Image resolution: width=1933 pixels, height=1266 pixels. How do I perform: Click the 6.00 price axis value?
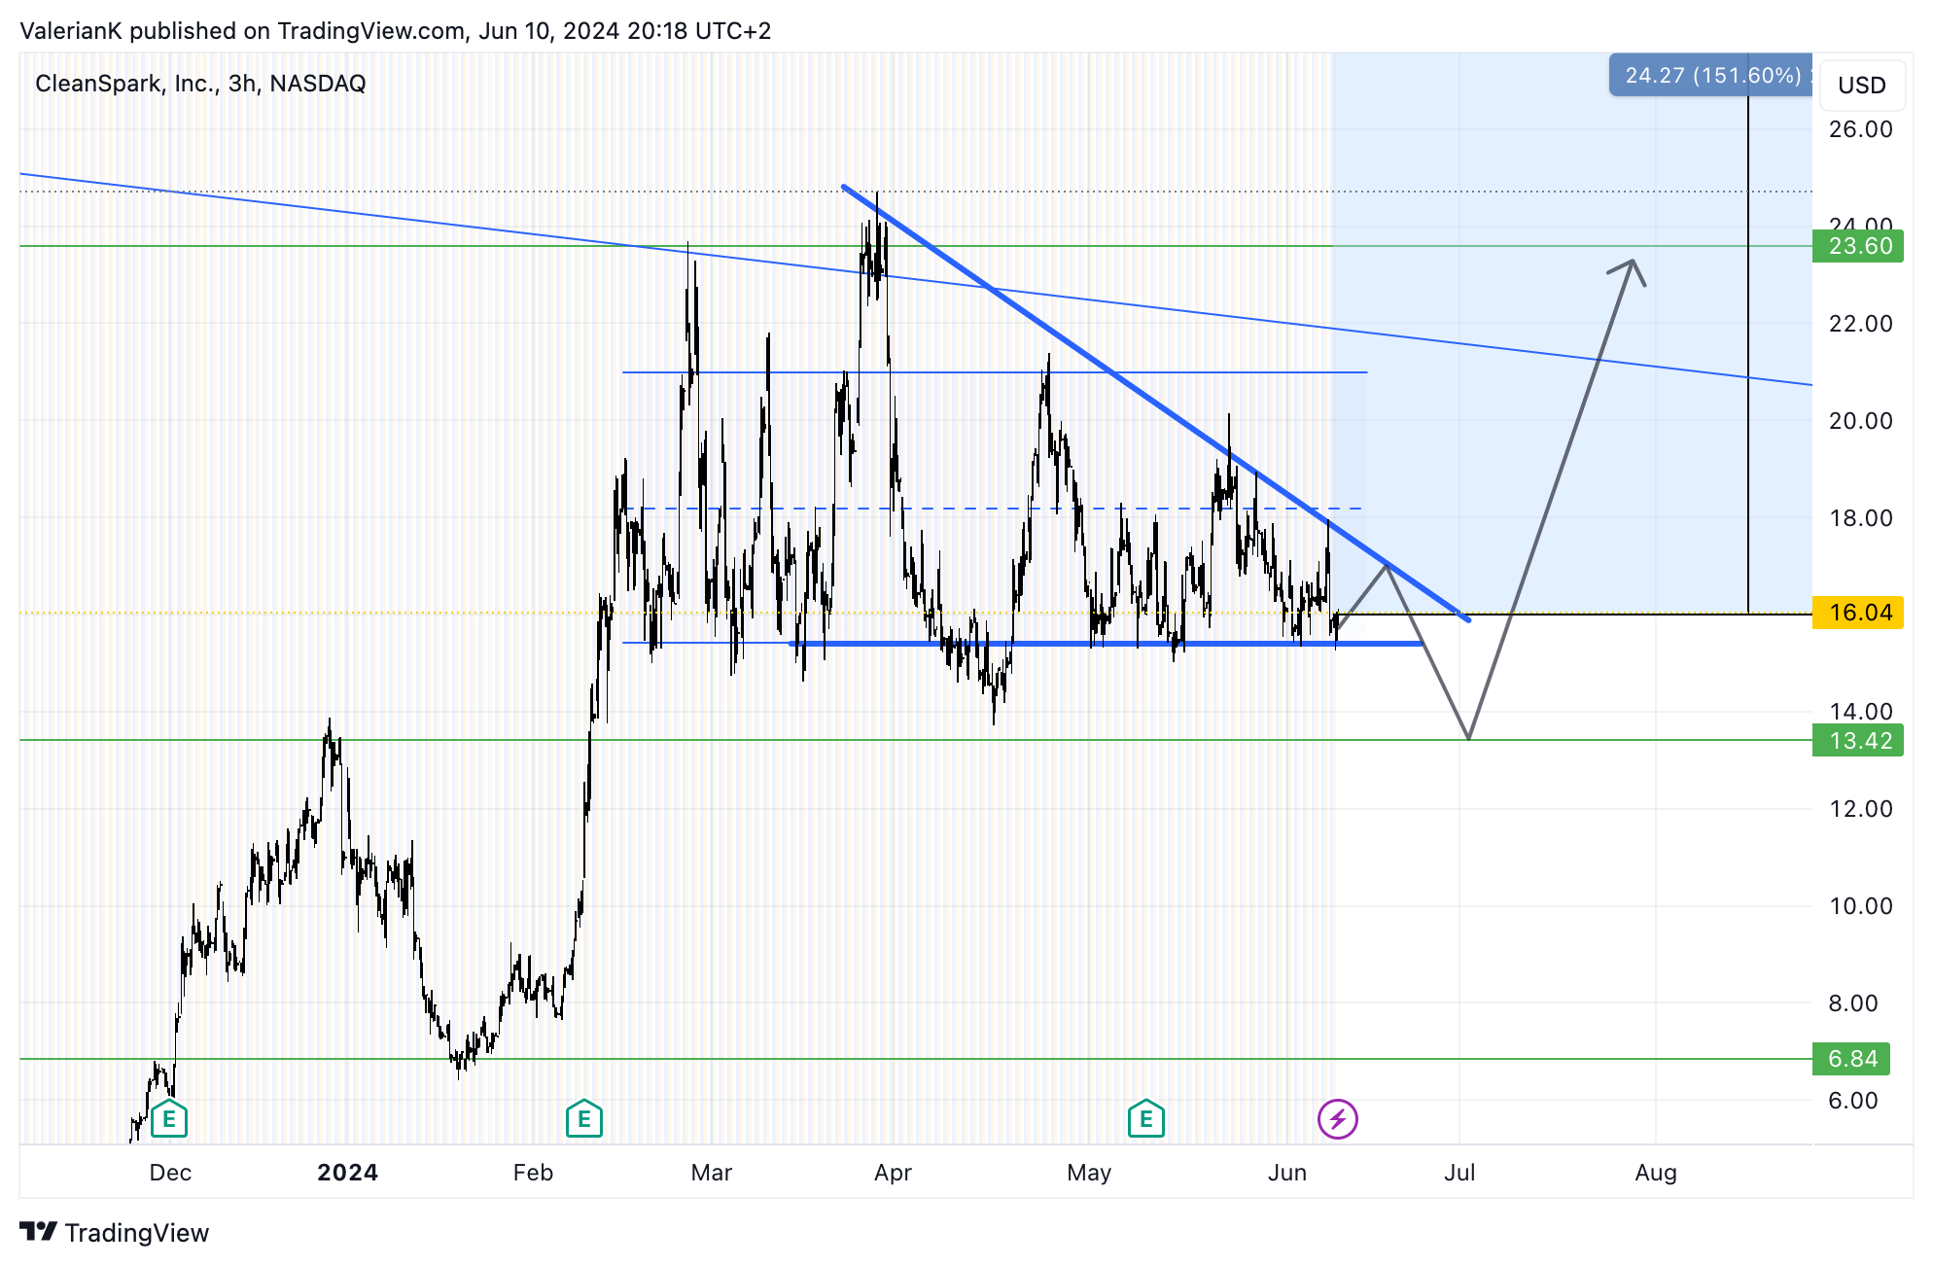tap(1853, 1101)
